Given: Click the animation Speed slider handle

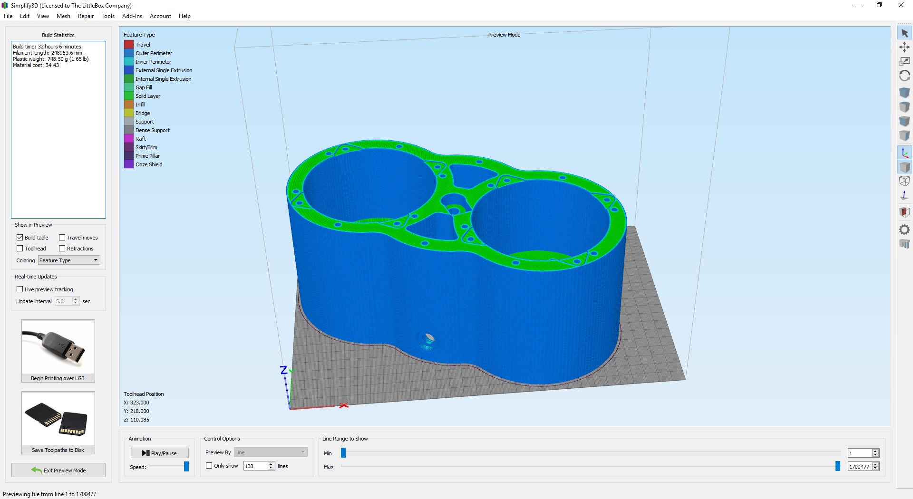Looking at the screenshot, I should [186, 467].
